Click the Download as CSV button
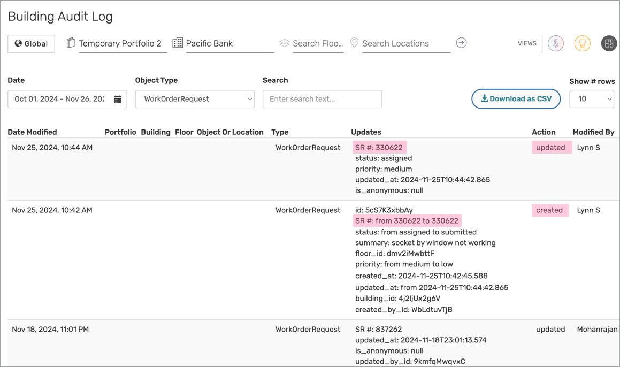Screen dimensions: 620x367 pyautogui.click(x=516, y=99)
